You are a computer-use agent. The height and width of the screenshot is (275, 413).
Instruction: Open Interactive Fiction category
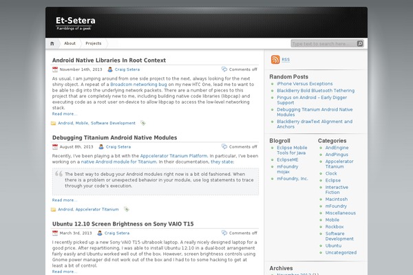[x=337, y=190]
